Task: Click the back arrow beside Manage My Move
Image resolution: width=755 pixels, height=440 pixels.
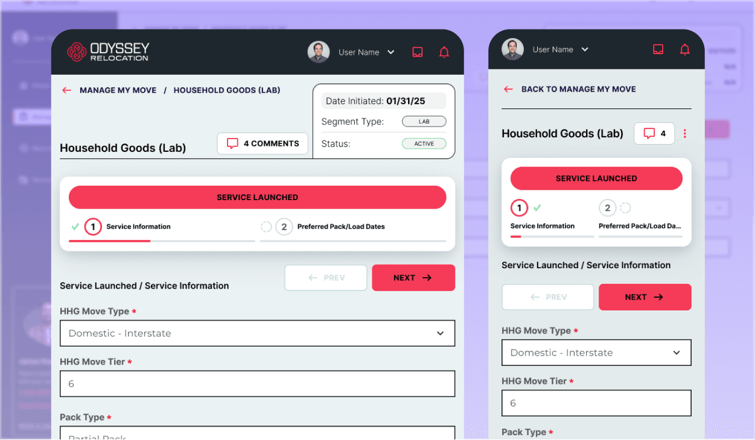Action: click(x=67, y=90)
